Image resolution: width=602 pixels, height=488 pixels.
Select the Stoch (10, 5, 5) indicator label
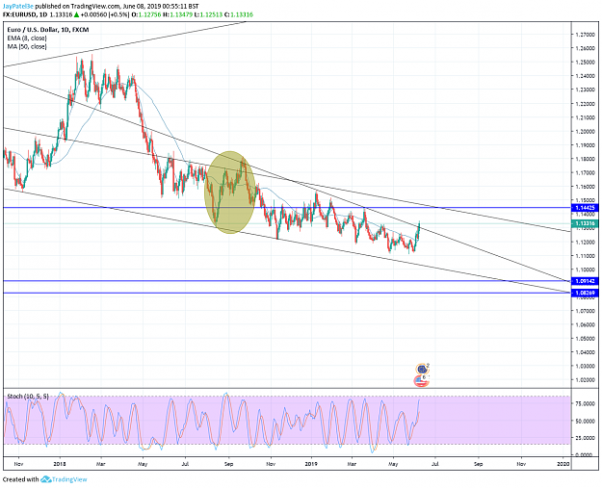pyautogui.click(x=28, y=396)
